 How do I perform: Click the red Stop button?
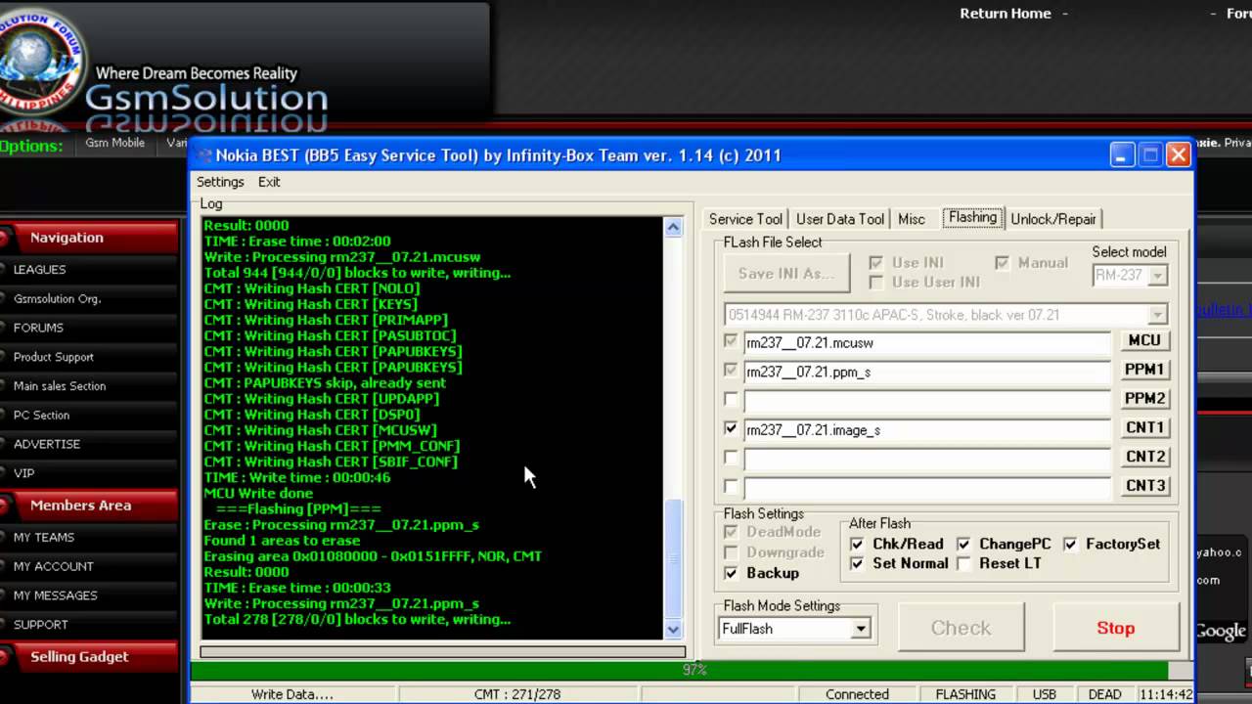coord(1115,628)
